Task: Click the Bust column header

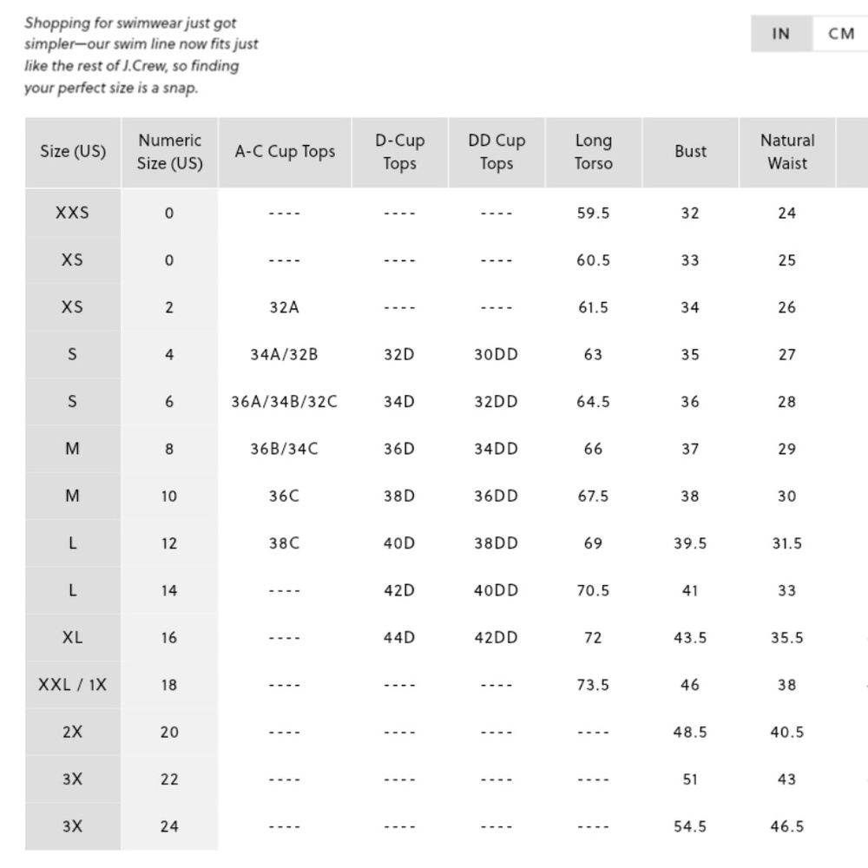Action: 690,152
